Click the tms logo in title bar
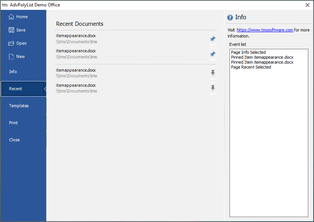 pos(5,5)
